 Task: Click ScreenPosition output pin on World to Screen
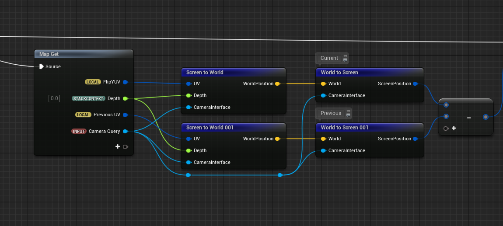(x=415, y=83)
